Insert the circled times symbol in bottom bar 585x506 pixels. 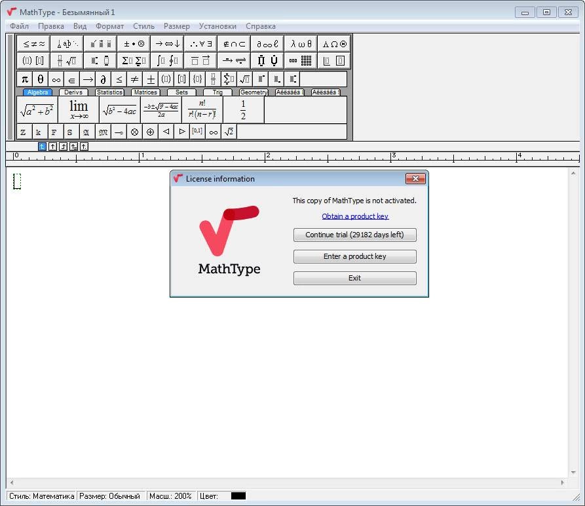pyautogui.click(x=135, y=132)
